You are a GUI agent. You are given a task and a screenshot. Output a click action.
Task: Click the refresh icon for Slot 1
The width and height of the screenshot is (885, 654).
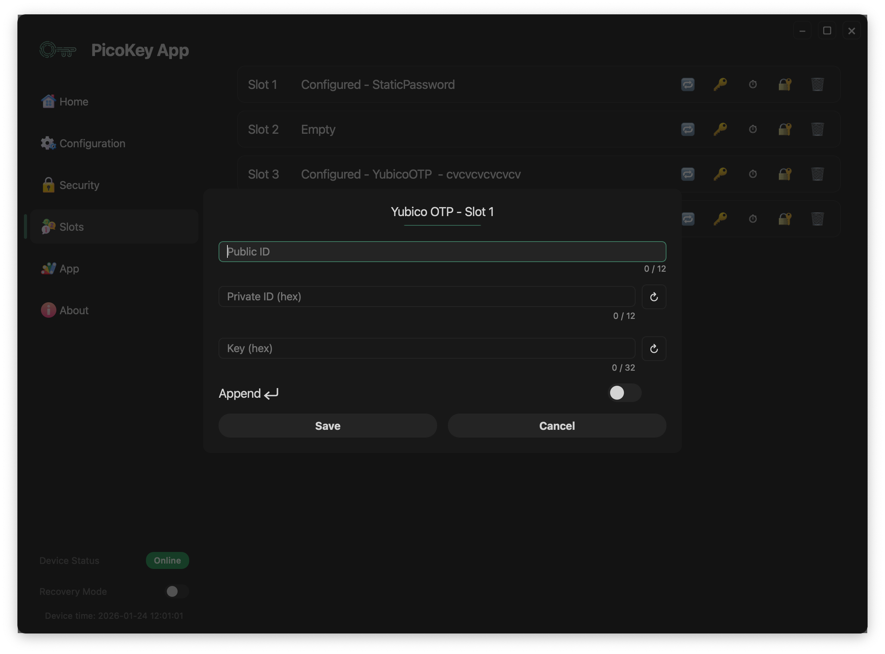click(688, 84)
